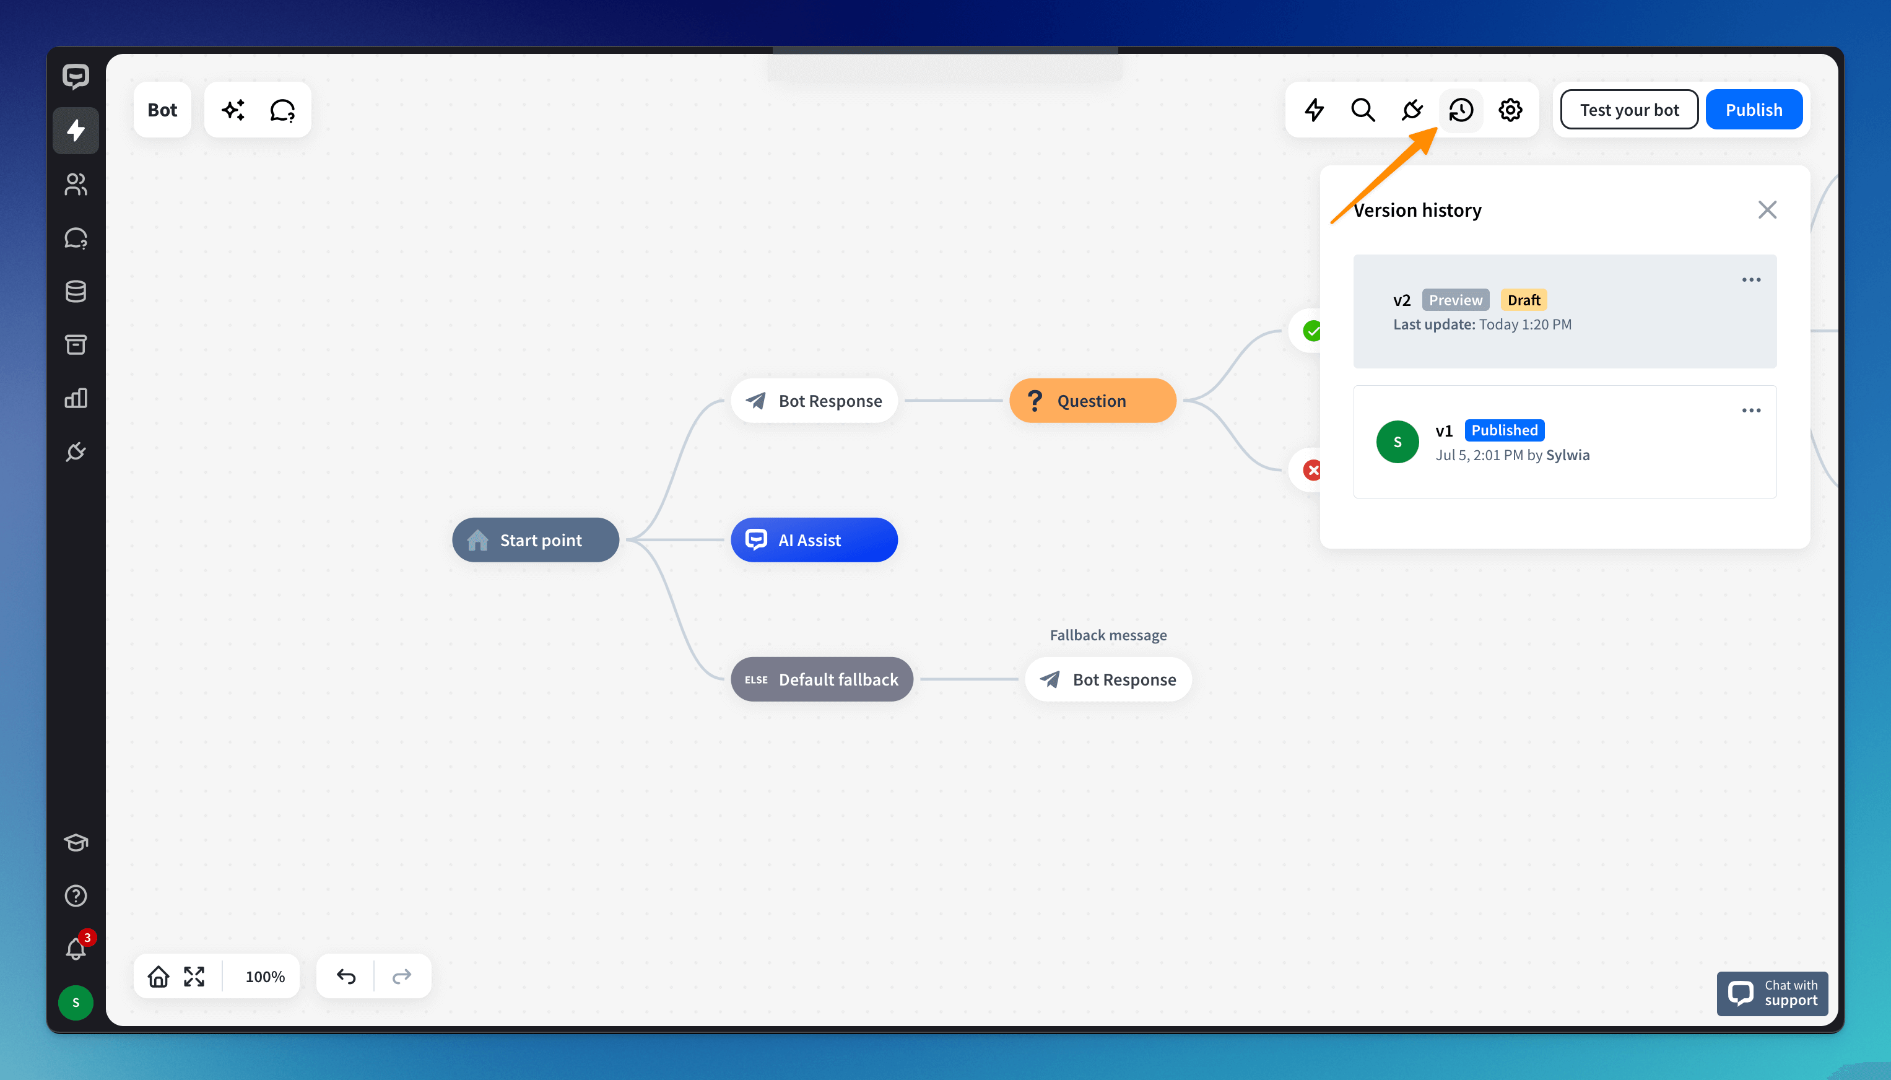The image size is (1891, 1080).
Task: Click the AI sparkle icon near Bot
Action: click(x=233, y=110)
